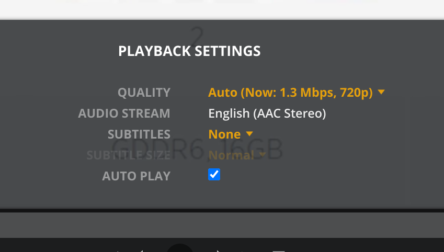This screenshot has height=252, width=444.
Task: Select the Subtitles None option text
Action: [224, 134]
